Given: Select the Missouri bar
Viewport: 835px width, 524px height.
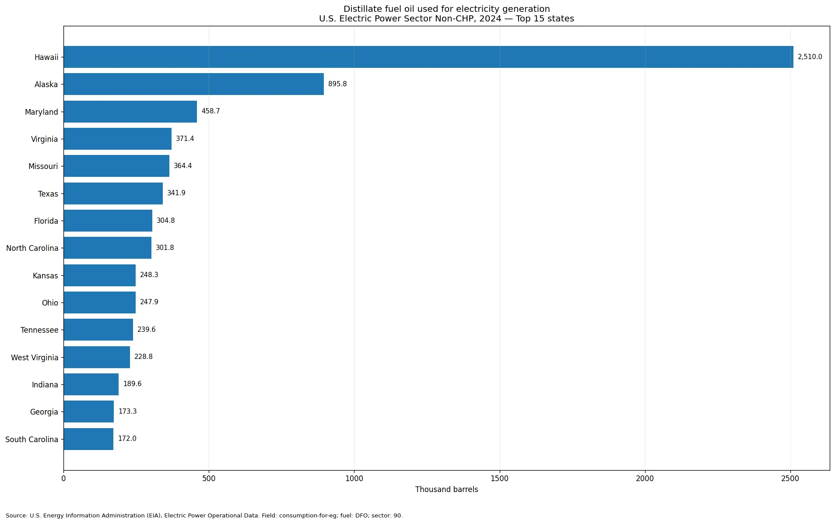Looking at the screenshot, I should [x=116, y=166].
